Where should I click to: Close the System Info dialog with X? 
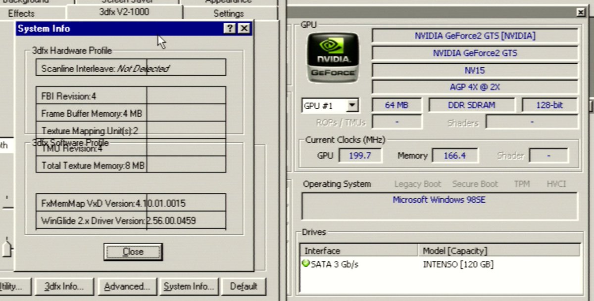point(244,29)
